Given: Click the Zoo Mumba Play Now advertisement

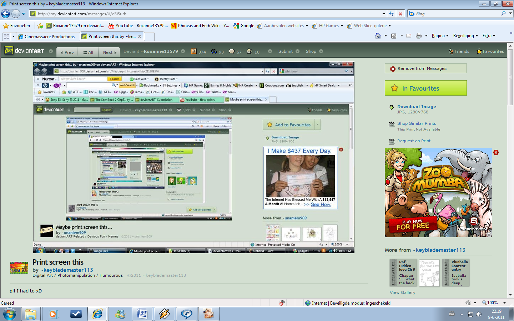Looking at the screenshot, I should point(438,193).
